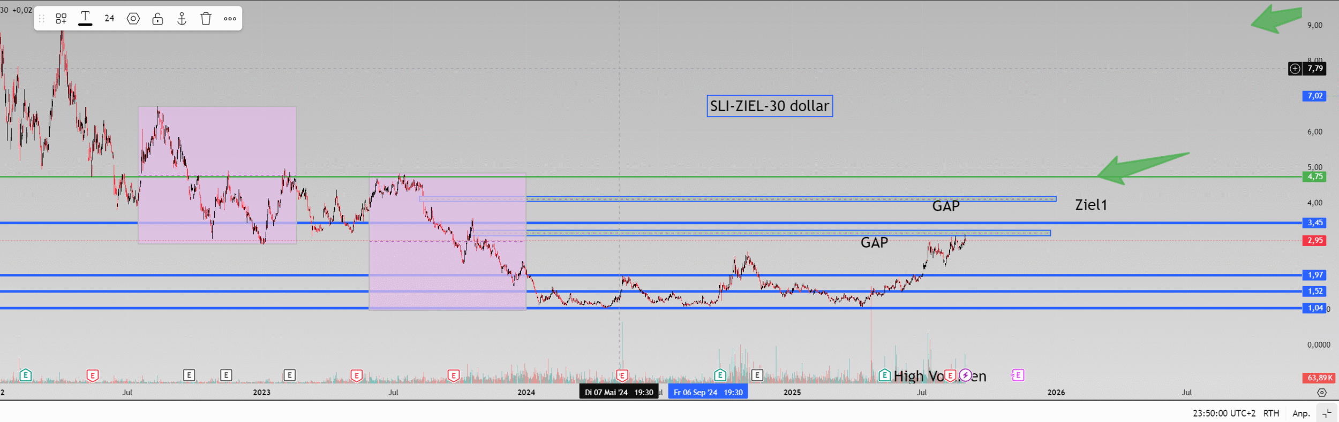Viewport: 1339px width, 422px height.
Task: Click the purple lightning event marker
Action: (965, 375)
